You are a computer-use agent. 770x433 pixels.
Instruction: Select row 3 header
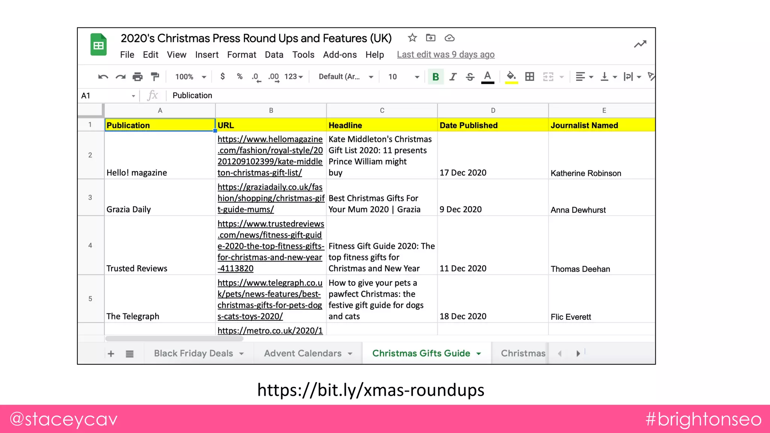coord(90,197)
